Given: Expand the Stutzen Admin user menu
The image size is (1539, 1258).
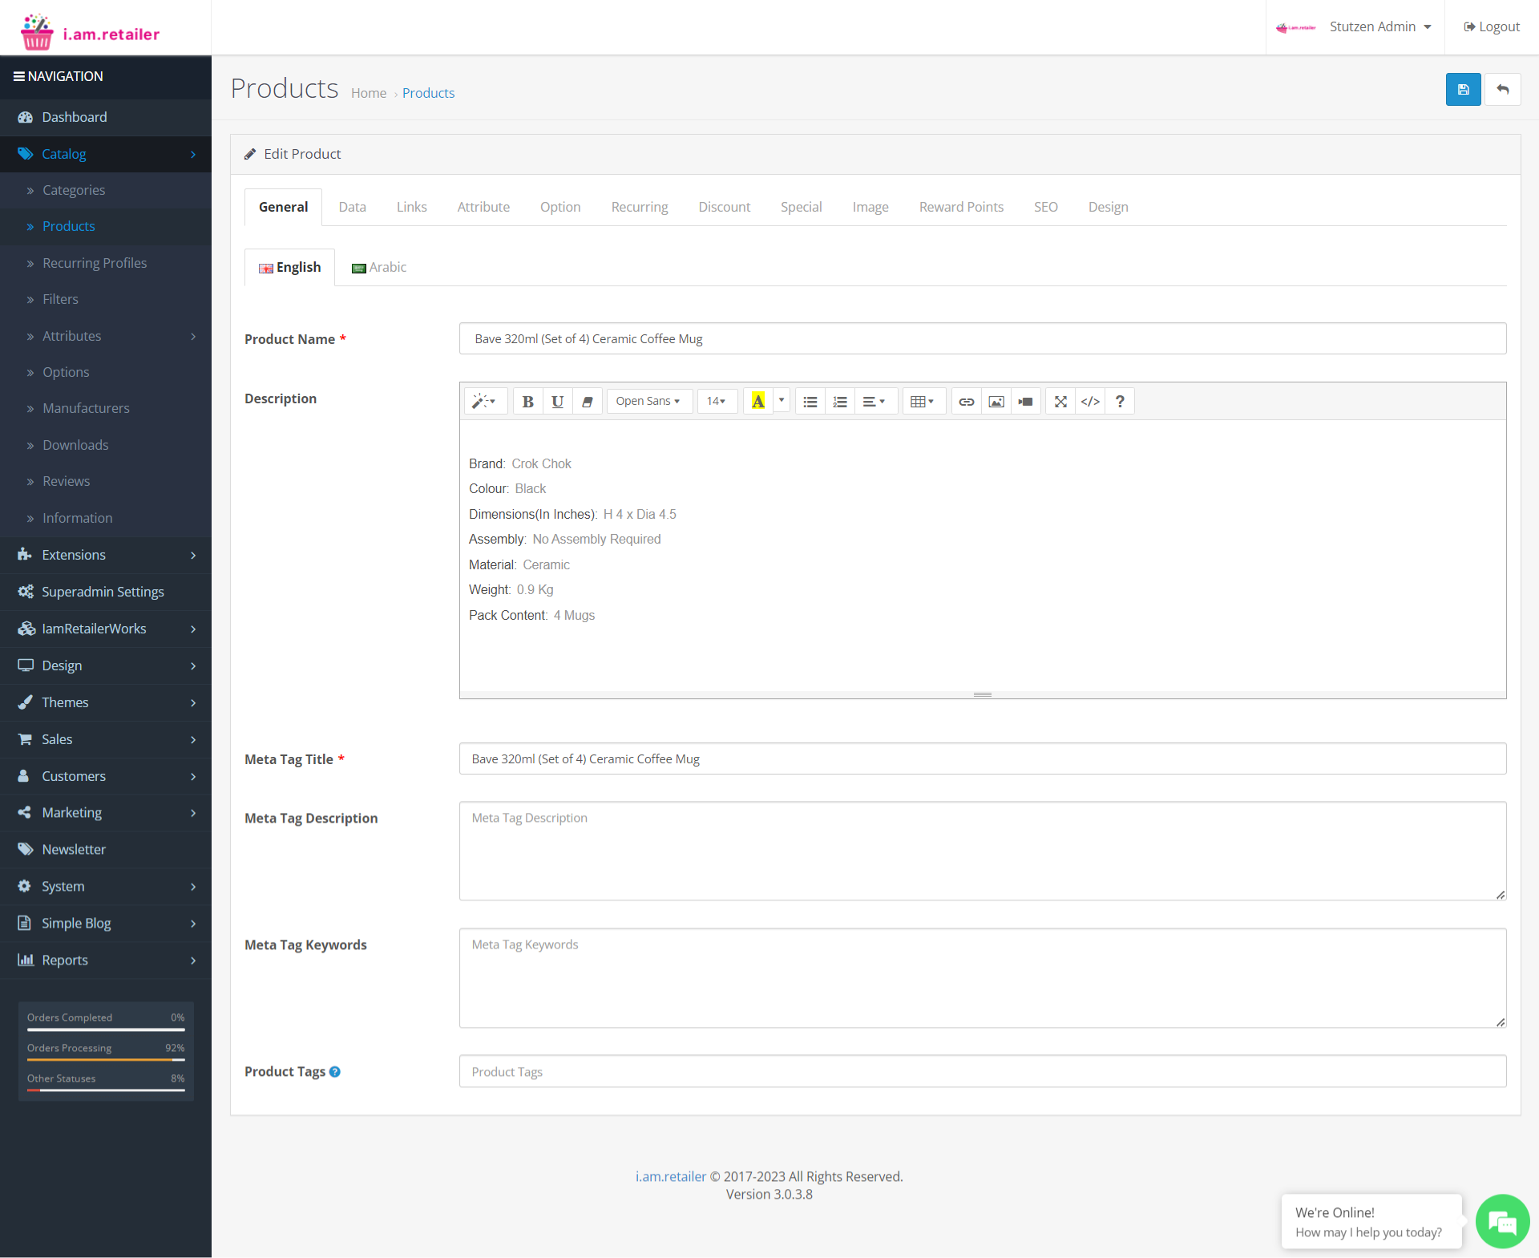Looking at the screenshot, I should tap(1379, 27).
